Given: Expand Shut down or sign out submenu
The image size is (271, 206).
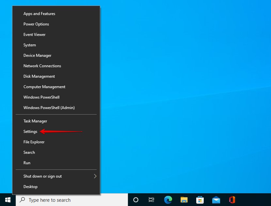Looking at the screenshot, I should (x=56, y=176).
